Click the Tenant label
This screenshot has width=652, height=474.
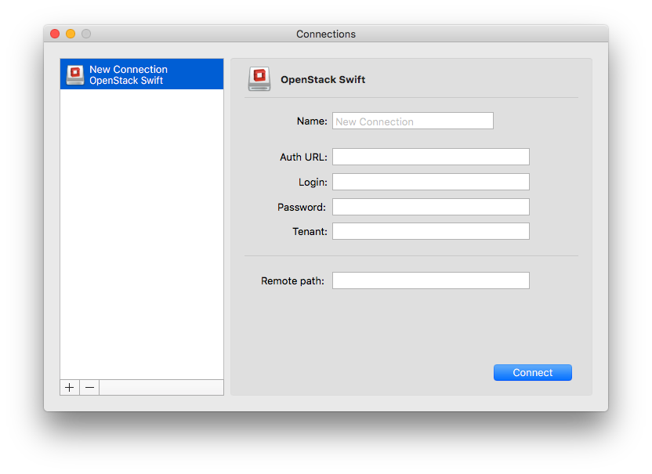[310, 232]
